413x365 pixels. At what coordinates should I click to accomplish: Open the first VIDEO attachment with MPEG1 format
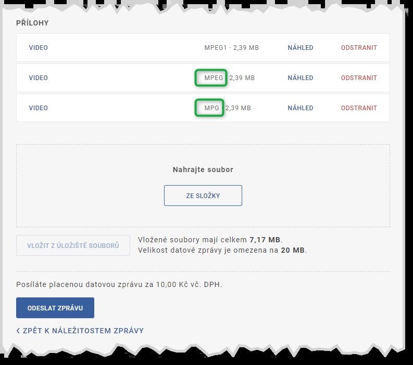tap(38, 48)
